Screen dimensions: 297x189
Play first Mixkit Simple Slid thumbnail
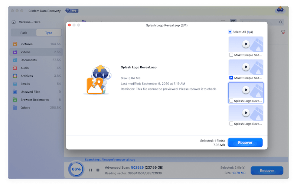246,44
